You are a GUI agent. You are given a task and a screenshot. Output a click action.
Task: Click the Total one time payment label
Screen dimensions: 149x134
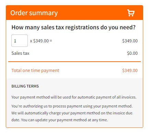[35, 70]
